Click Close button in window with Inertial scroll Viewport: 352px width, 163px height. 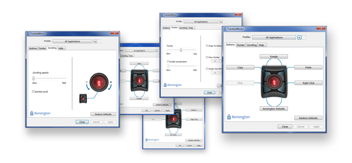(82, 122)
